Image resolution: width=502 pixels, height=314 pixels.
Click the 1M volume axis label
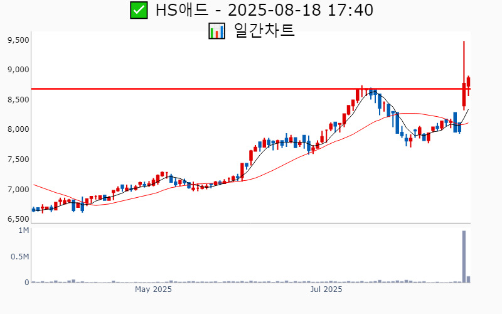(x=24, y=230)
